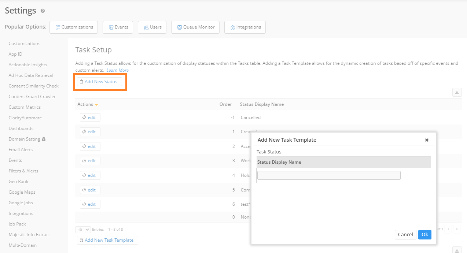Image resolution: width=467 pixels, height=253 pixels.
Task: Click the lock icon next to Domain Setting
Action: coord(44,139)
